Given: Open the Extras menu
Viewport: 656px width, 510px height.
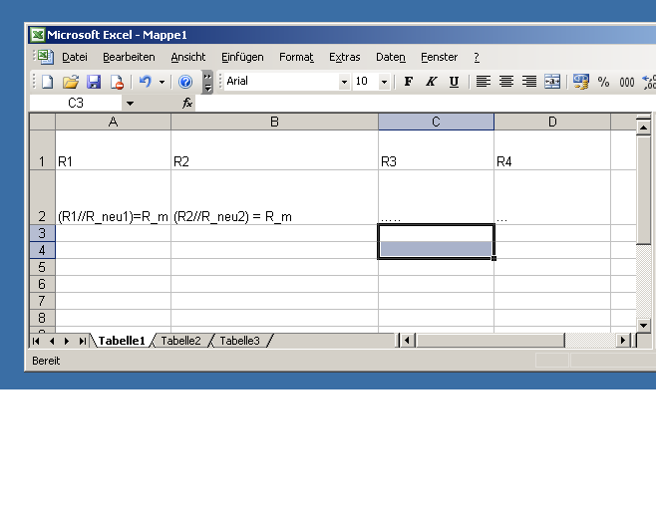Looking at the screenshot, I should pos(345,57).
